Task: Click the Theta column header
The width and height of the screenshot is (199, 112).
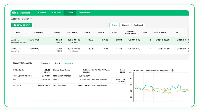Action: [x=101, y=32]
